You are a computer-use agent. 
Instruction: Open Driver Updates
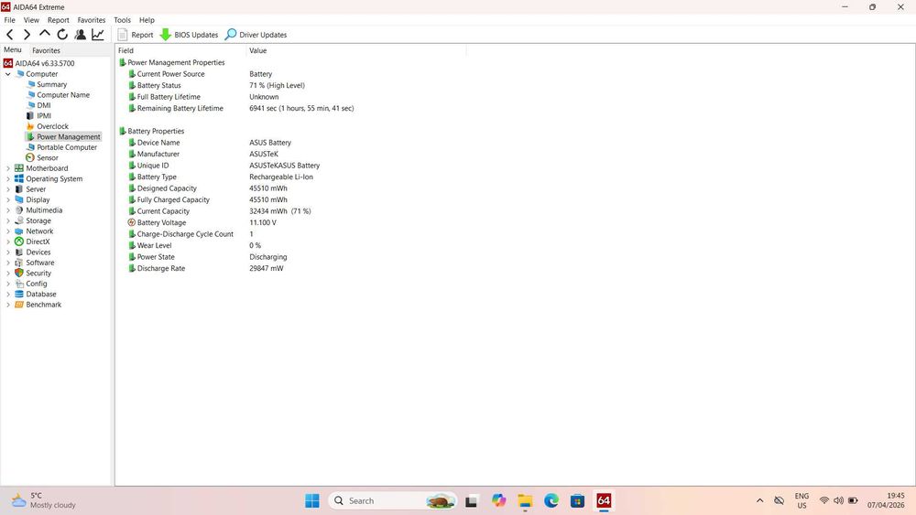click(256, 35)
